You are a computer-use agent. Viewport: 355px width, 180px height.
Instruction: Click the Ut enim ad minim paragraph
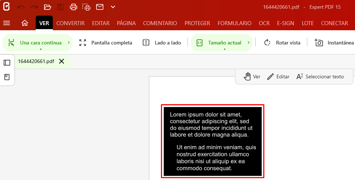(216, 158)
